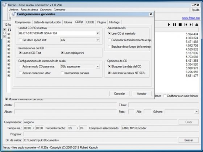This screenshot has height=152, width=203.
Task: Toggle Set drive speed limit checkbox
Action: 20,40
